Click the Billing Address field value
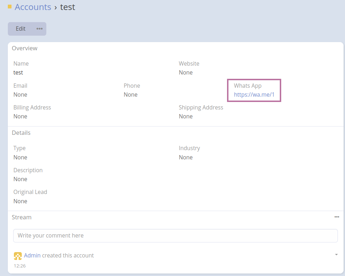The height and width of the screenshot is (276, 345). point(20,116)
